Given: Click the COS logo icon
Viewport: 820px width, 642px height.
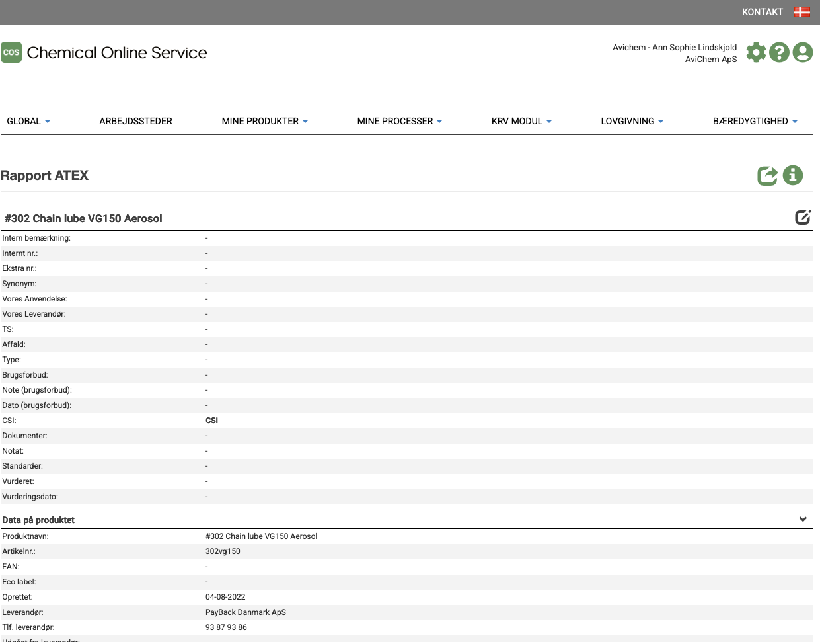Looking at the screenshot, I should (11, 52).
